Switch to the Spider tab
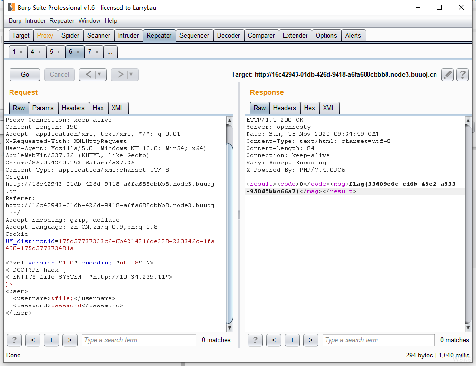 click(x=70, y=36)
